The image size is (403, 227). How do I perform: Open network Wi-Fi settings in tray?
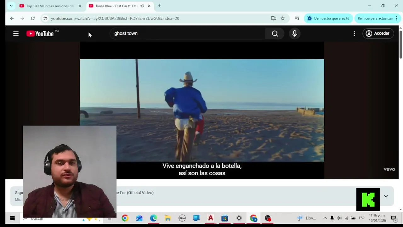346,218
